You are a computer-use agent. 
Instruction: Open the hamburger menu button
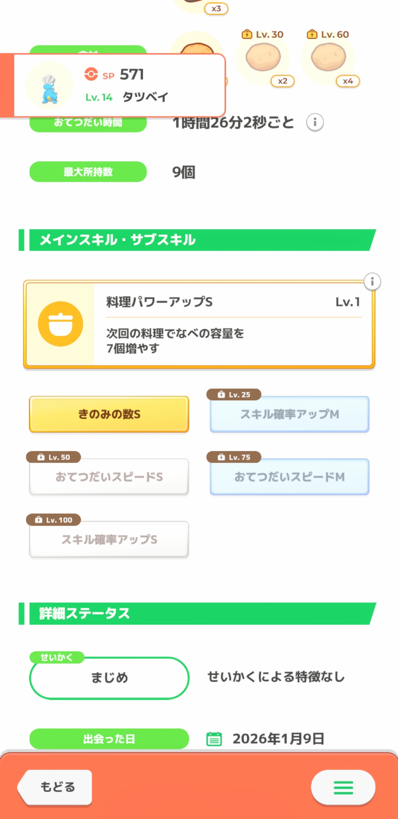pos(343,787)
